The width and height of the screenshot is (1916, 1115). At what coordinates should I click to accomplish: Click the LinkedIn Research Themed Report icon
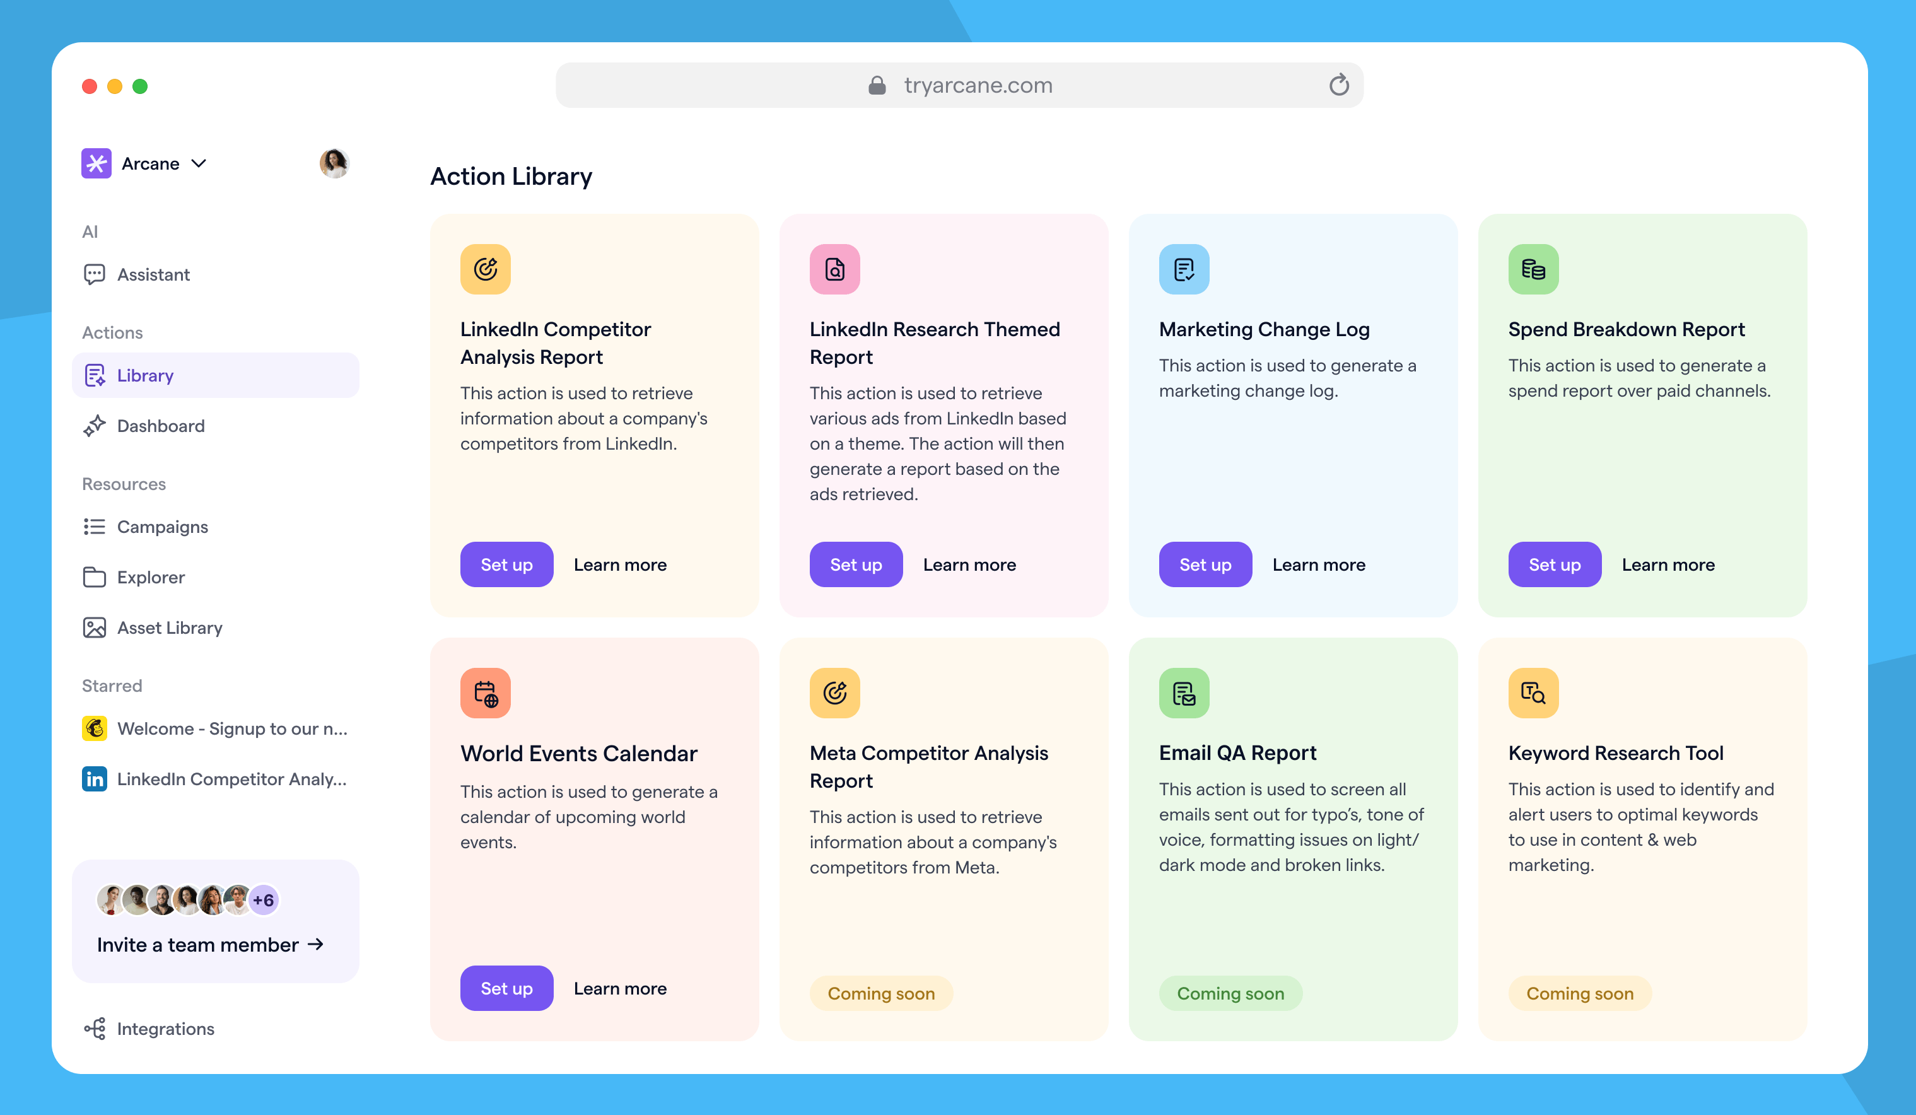coord(834,269)
